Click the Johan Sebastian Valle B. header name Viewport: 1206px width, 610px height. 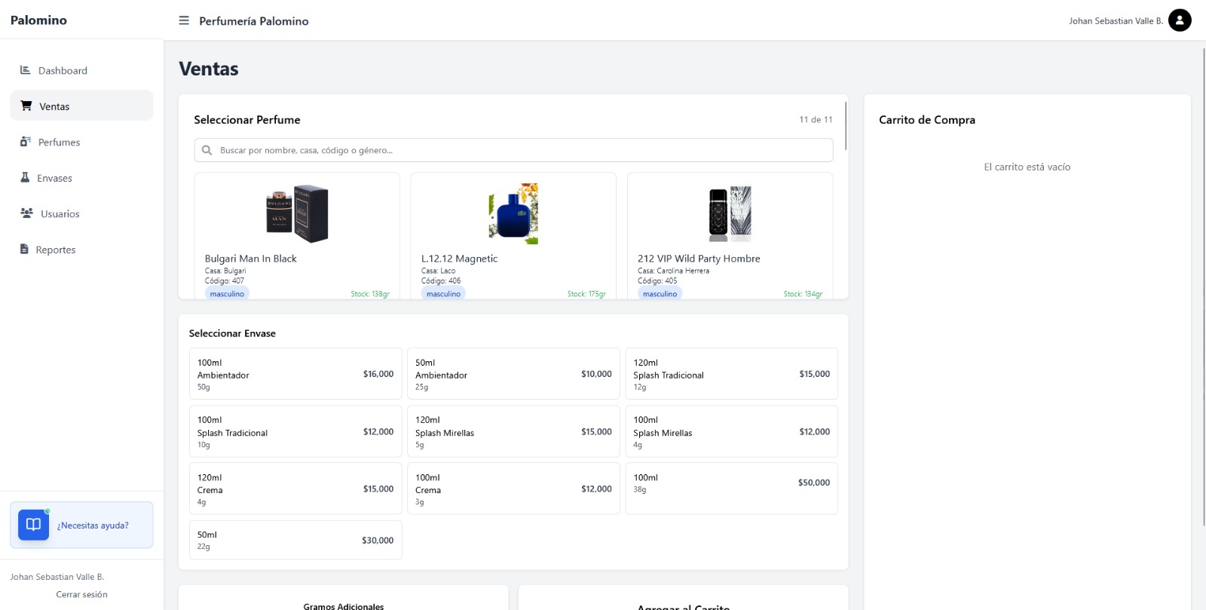(x=1116, y=21)
